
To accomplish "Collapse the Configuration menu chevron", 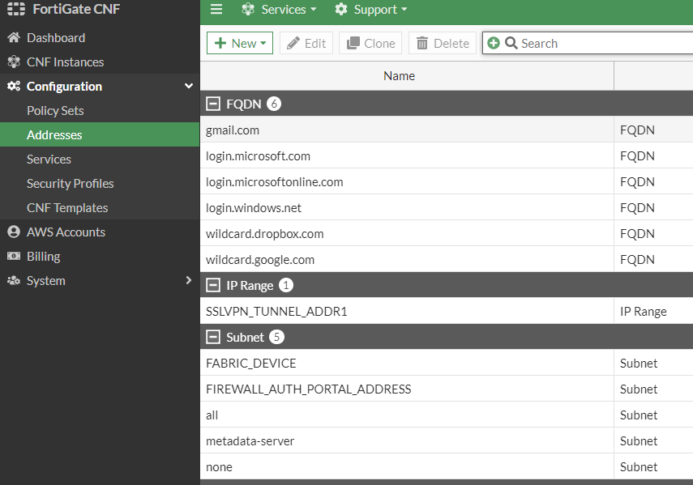I will tap(189, 86).
